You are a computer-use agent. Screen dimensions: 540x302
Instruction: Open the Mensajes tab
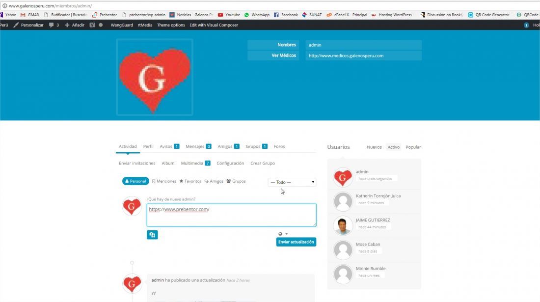[198, 146]
